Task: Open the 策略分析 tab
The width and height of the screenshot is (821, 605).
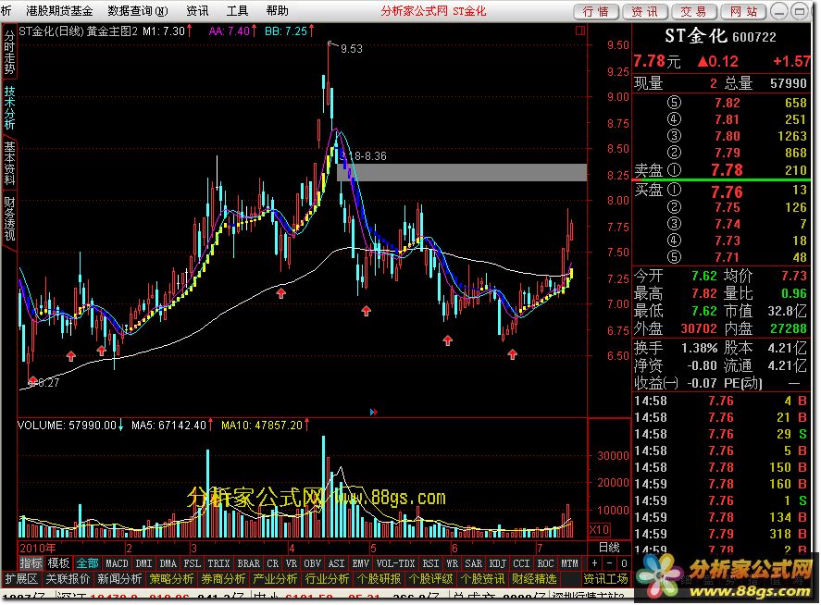Action: (171, 579)
